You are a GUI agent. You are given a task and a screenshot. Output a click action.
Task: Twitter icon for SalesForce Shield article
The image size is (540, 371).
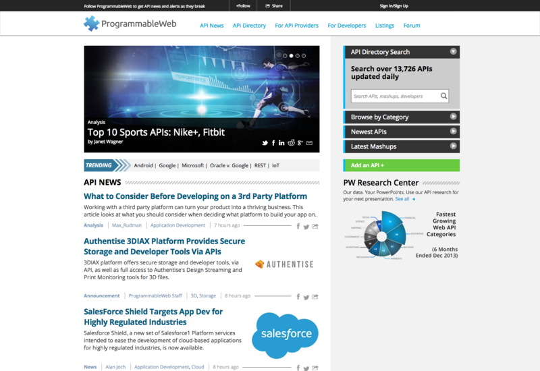306,368
